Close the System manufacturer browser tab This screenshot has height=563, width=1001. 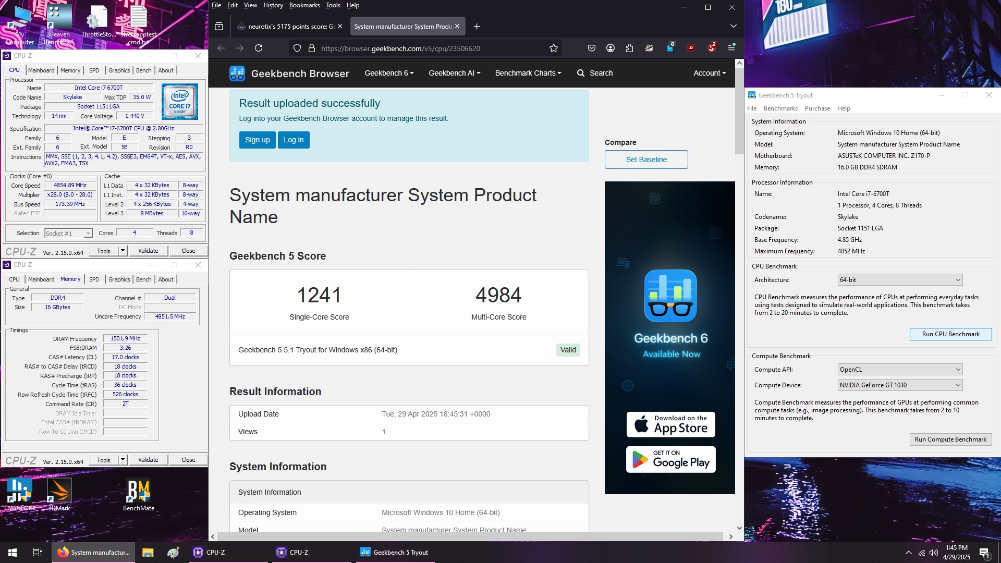[457, 26]
